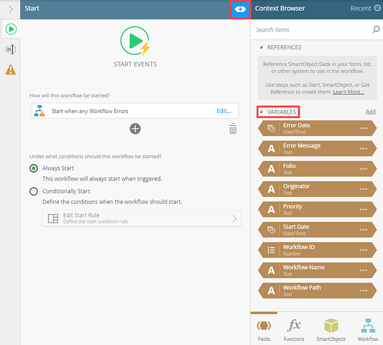Select the Workflow Path variable
The height and width of the screenshot is (345, 383).
(317, 290)
